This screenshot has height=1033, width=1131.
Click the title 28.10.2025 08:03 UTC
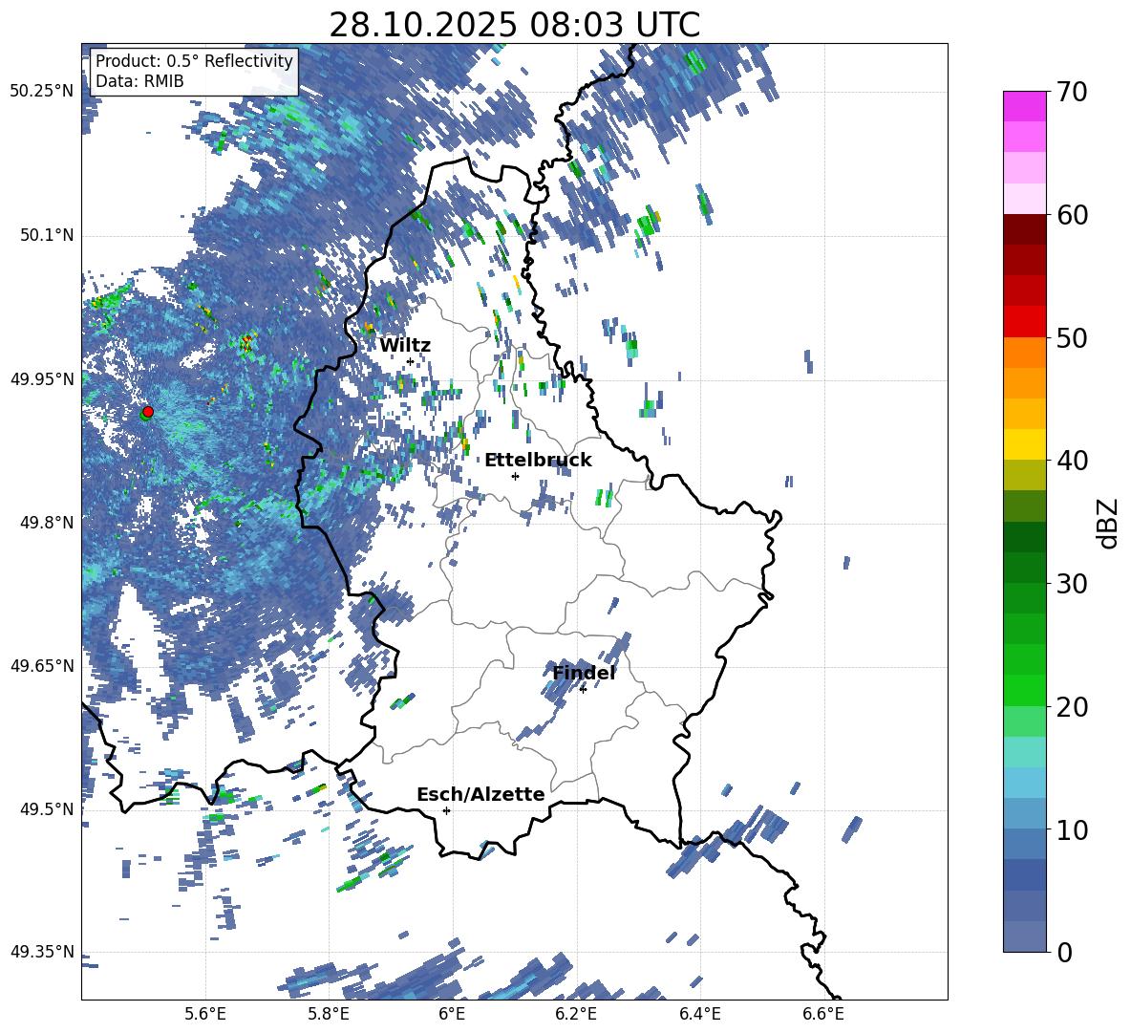point(514,25)
